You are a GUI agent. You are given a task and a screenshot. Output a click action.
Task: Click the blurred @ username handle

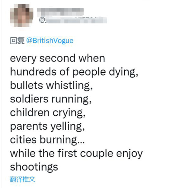(73, 20)
